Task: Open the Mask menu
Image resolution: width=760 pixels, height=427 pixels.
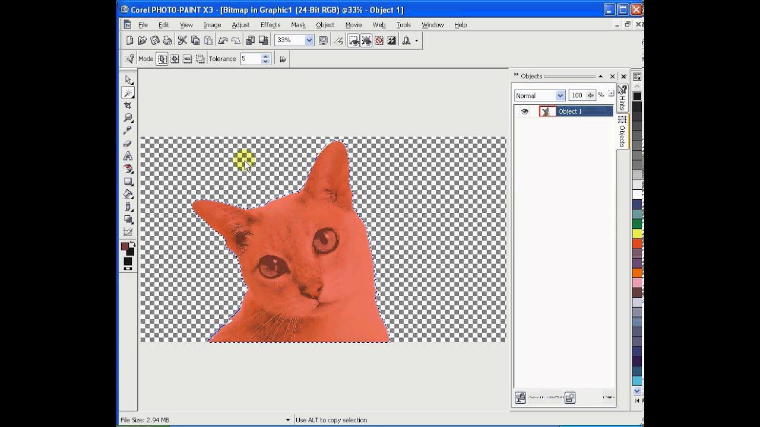Action: (298, 25)
